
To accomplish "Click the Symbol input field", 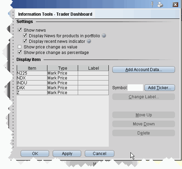I will (135, 88).
